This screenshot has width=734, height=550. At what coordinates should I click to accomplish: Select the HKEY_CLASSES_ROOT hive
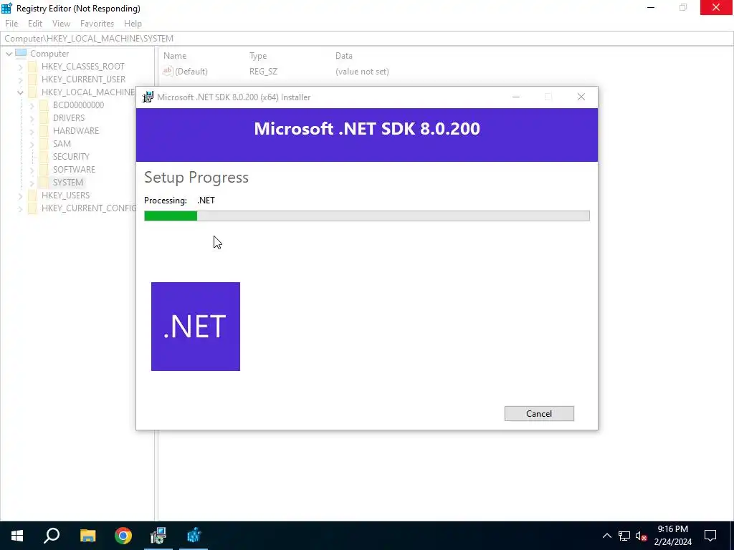tap(83, 67)
